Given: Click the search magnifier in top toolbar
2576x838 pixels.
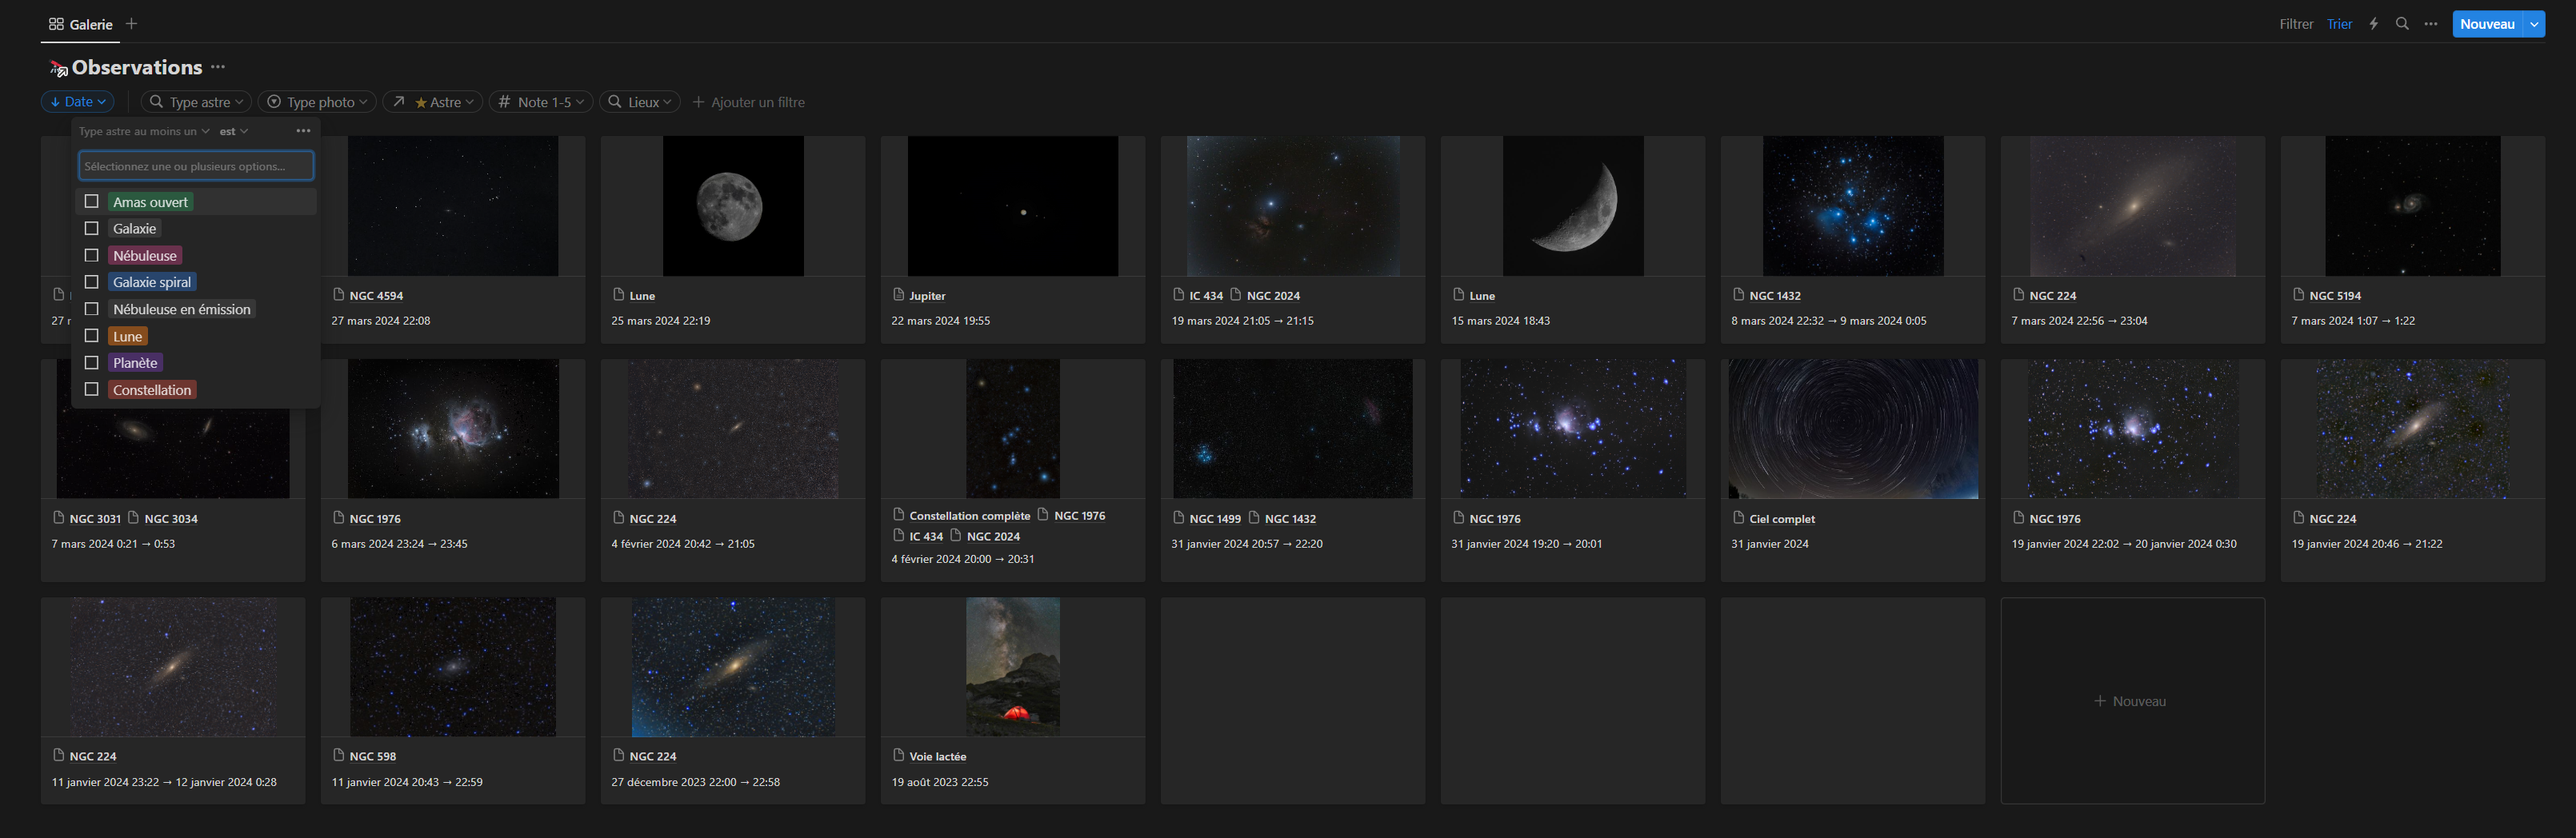Looking at the screenshot, I should point(2402,24).
